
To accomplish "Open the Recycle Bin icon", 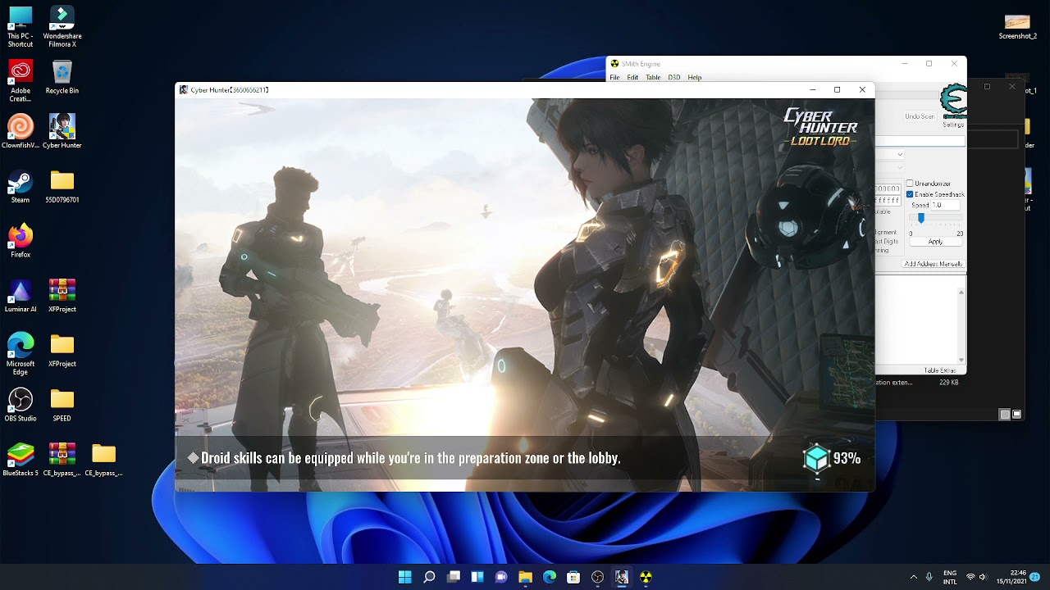I will 62,76.
